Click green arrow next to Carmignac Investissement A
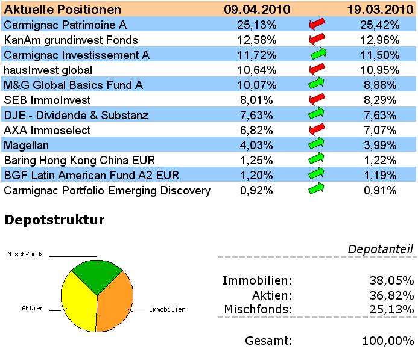The height and width of the screenshot is (358, 418). click(x=317, y=55)
